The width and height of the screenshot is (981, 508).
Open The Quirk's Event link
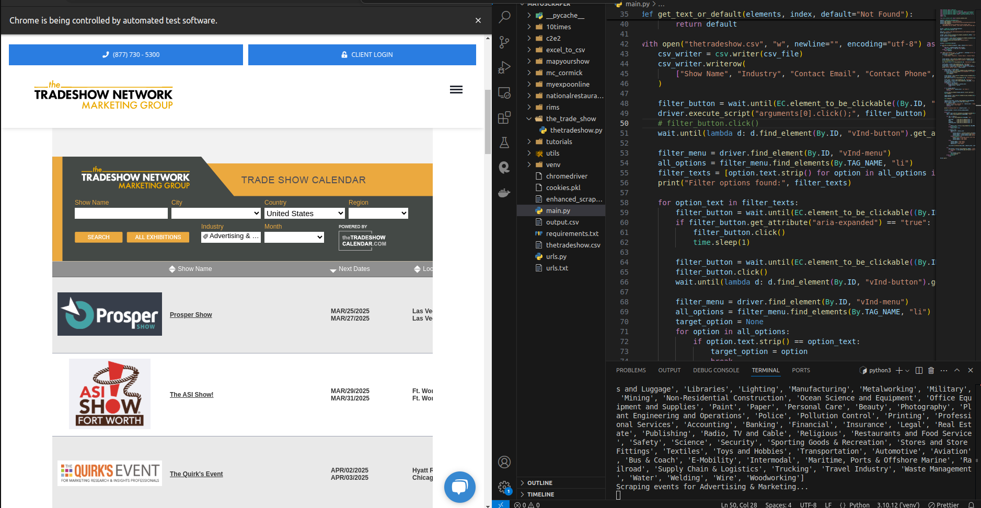(196, 474)
